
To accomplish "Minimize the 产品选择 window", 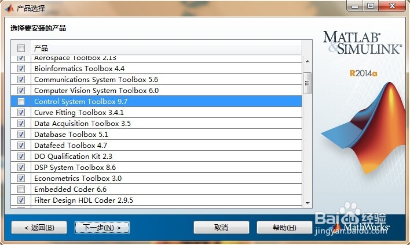I will tap(355, 6).
